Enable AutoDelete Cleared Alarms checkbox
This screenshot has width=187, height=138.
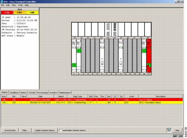pos(60,130)
